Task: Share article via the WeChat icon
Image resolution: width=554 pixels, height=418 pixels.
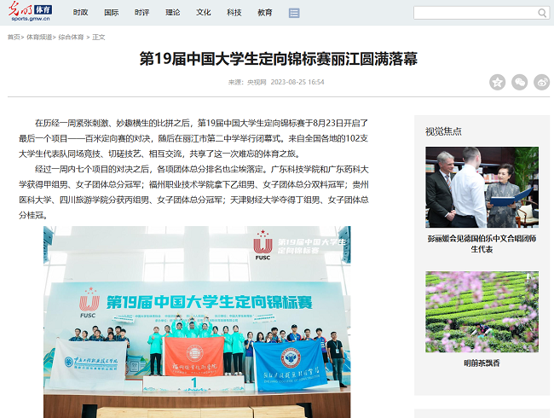Action: pos(520,82)
